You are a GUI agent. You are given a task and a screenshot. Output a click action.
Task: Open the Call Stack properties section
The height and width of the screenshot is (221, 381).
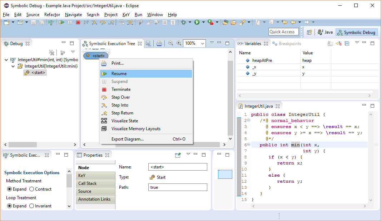pos(95,183)
